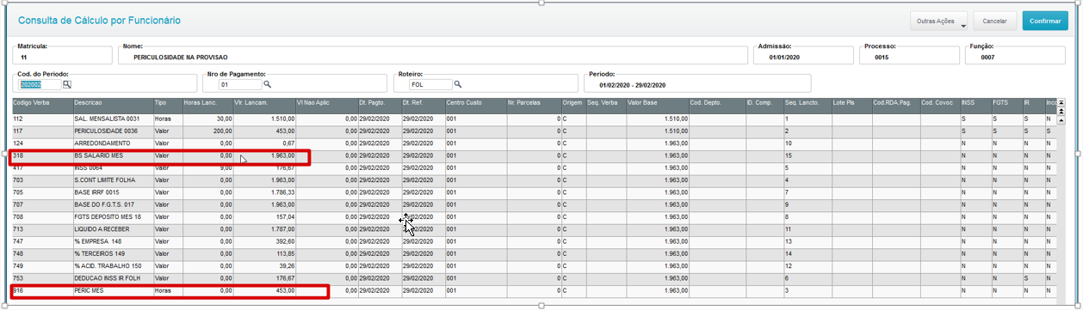Click the Cancelar button
Image resolution: width=1083 pixels, height=310 pixels.
tap(995, 21)
